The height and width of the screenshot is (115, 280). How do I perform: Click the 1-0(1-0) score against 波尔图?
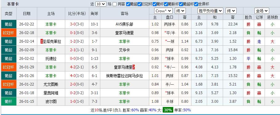pyautogui.click(x=77, y=102)
